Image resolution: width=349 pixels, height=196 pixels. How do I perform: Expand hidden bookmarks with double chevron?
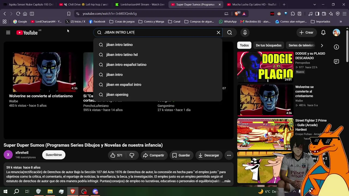(x=341, y=22)
